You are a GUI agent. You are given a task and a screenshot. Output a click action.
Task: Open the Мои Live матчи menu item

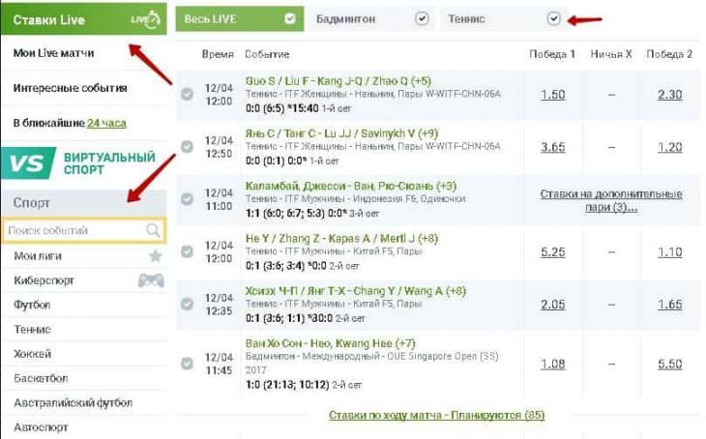(53, 52)
